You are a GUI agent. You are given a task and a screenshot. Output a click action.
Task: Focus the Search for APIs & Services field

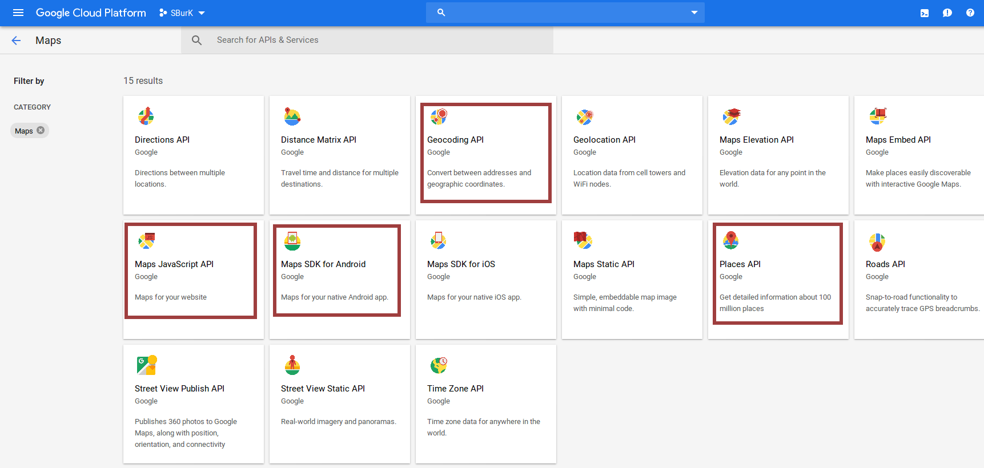(x=367, y=40)
